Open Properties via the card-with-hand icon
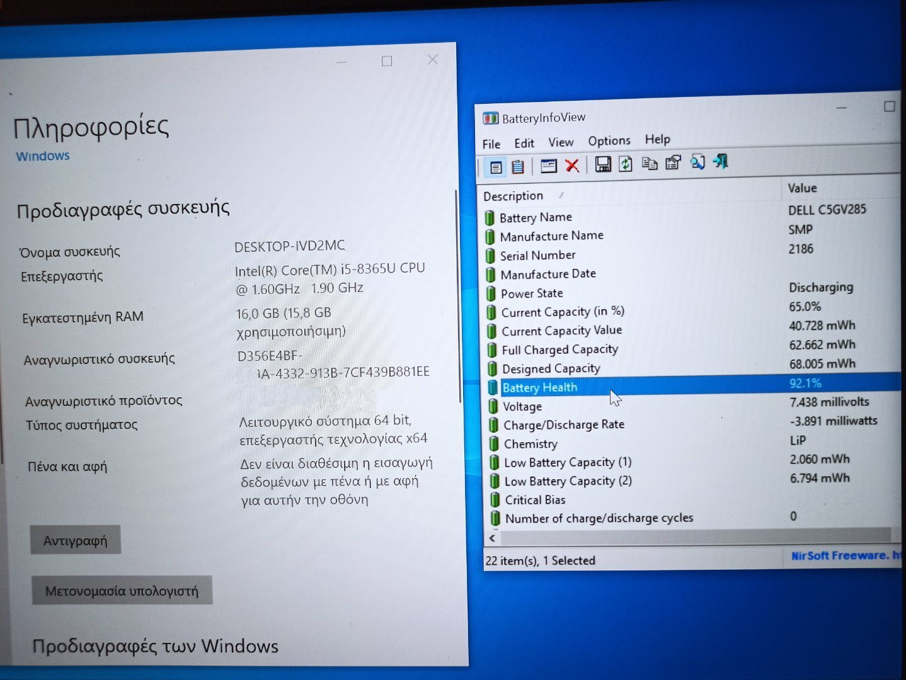Screen dimensions: 906x680 coord(673,163)
